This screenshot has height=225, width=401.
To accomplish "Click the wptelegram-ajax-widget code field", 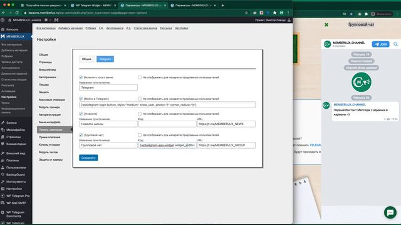I will point(167,145).
